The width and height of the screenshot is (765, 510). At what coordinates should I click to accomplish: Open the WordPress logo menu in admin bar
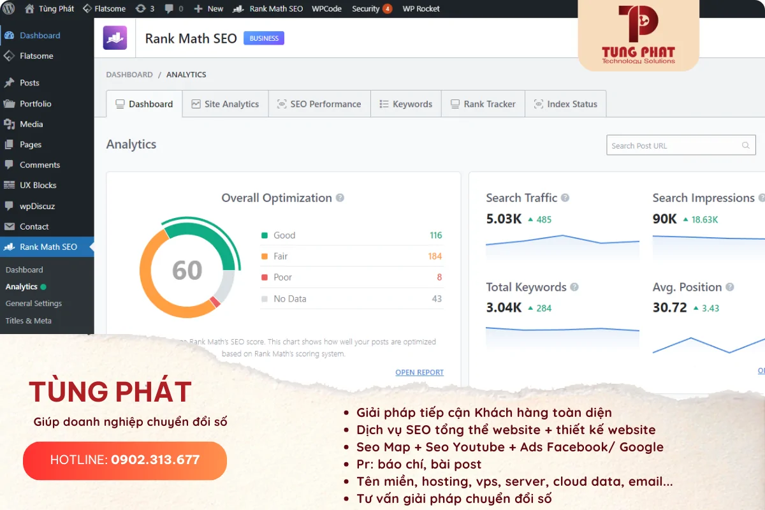point(9,8)
